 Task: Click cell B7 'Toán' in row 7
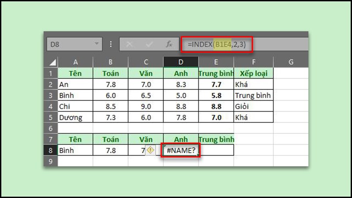point(110,139)
